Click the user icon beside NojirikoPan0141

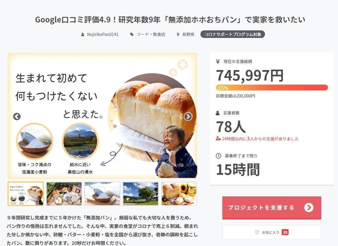[x=83, y=34]
